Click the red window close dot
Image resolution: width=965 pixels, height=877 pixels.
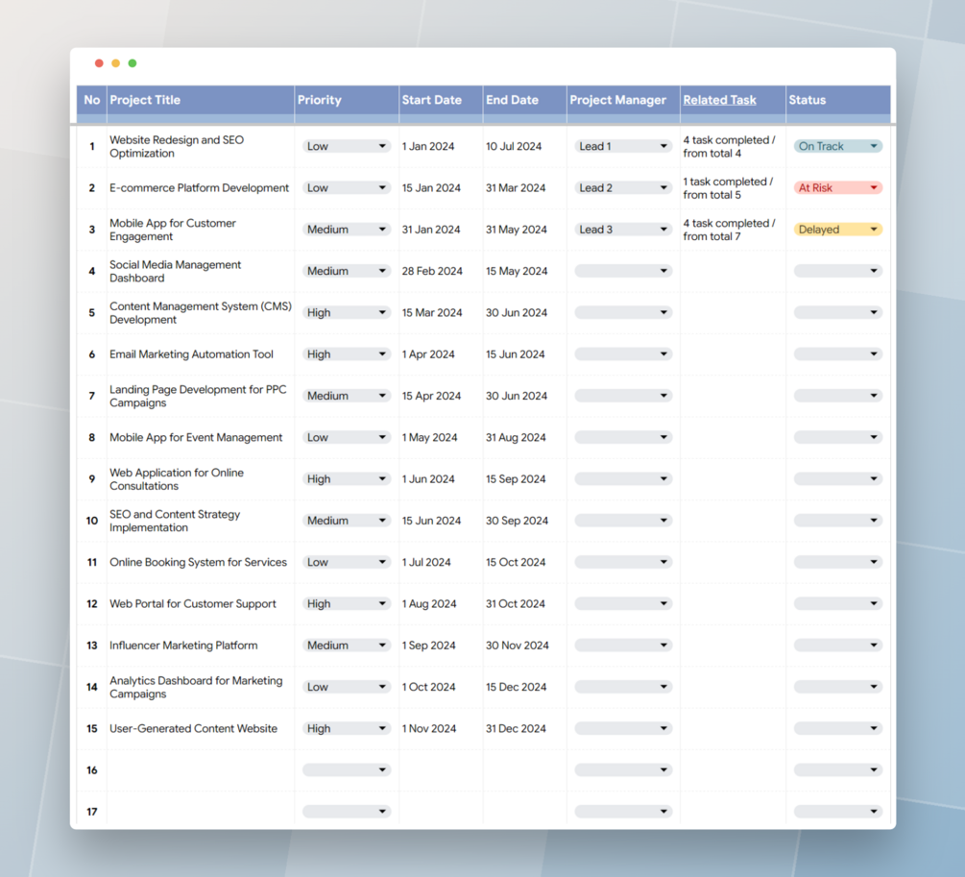pyautogui.click(x=99, y=62)
